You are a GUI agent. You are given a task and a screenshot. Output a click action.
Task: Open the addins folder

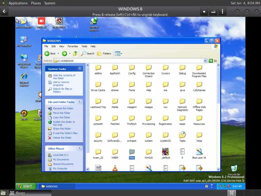(98, 69)
